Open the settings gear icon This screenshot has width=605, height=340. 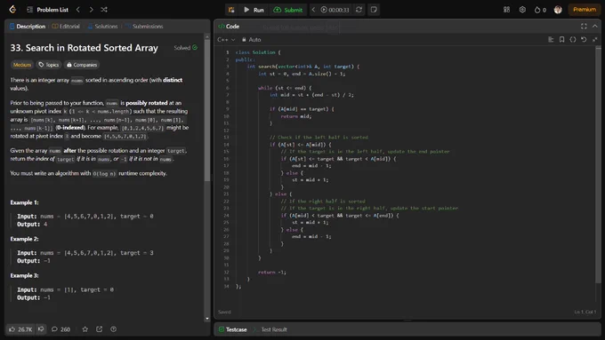[x=522, y=10]
